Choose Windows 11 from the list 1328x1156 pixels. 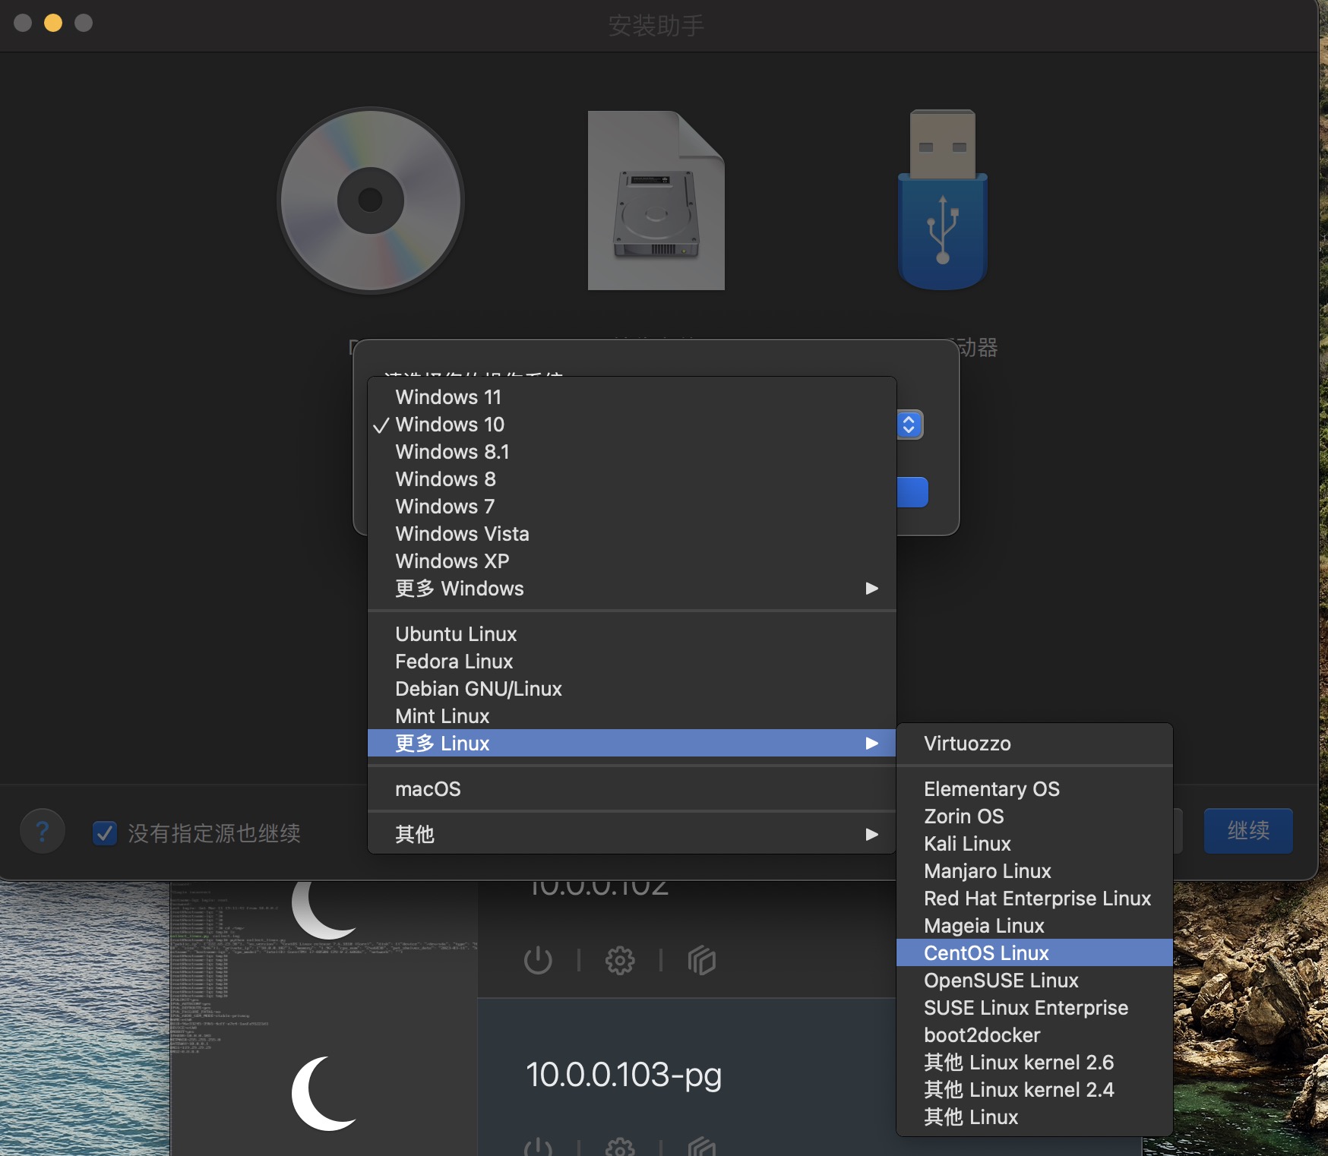coord(632,397)
